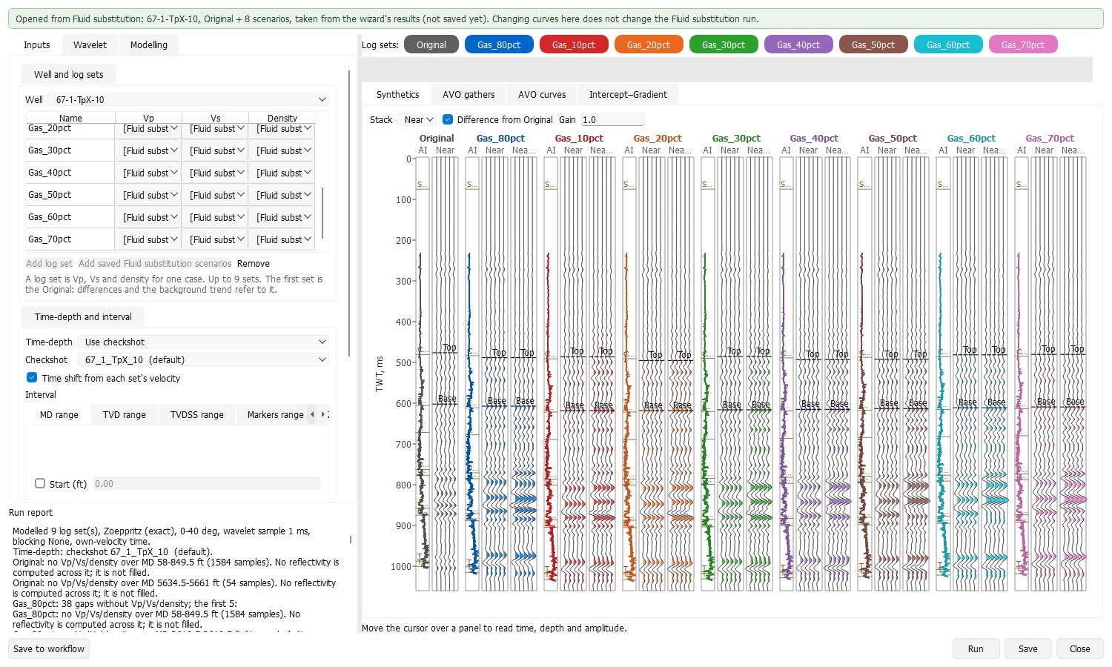1112x667 pixels.
Task: Switch to the Wavelet tab
Action: [x=90, y=44]
